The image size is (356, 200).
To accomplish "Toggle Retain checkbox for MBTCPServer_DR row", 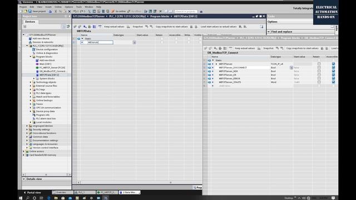I will point(319,75).
